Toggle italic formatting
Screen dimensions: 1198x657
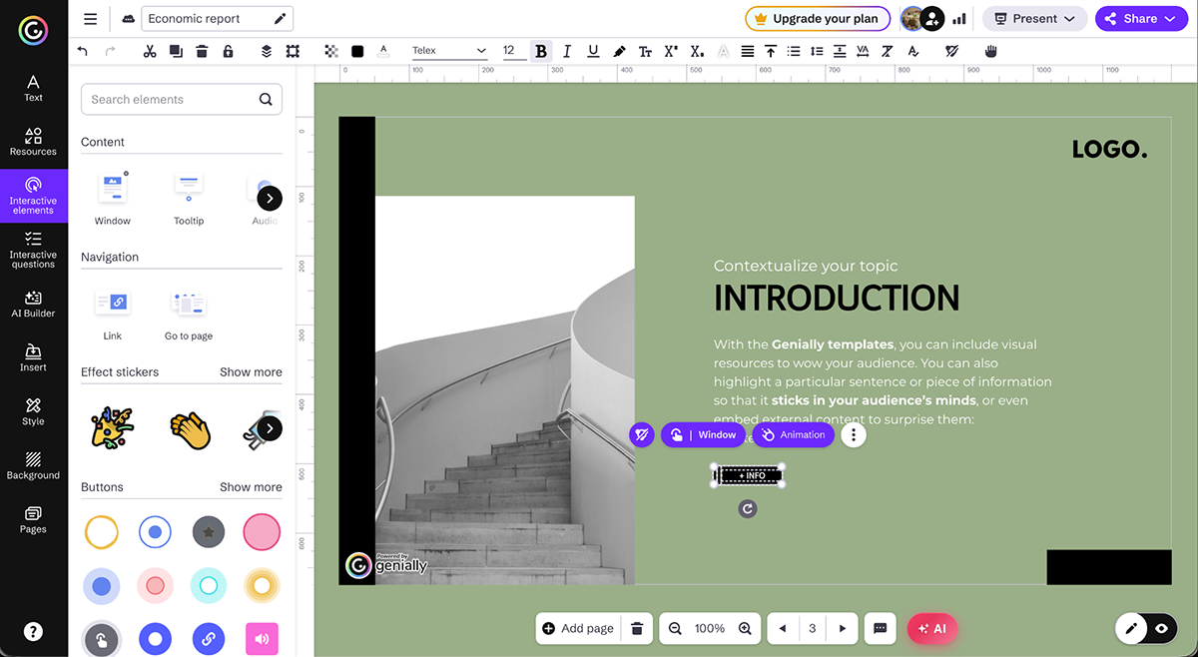pos(567,51)
